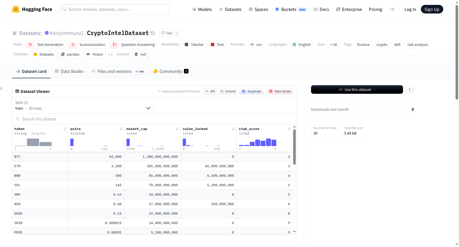Go to Buckets in the top navigation
This screenshot has height=247, width=459.
(291, 9)
